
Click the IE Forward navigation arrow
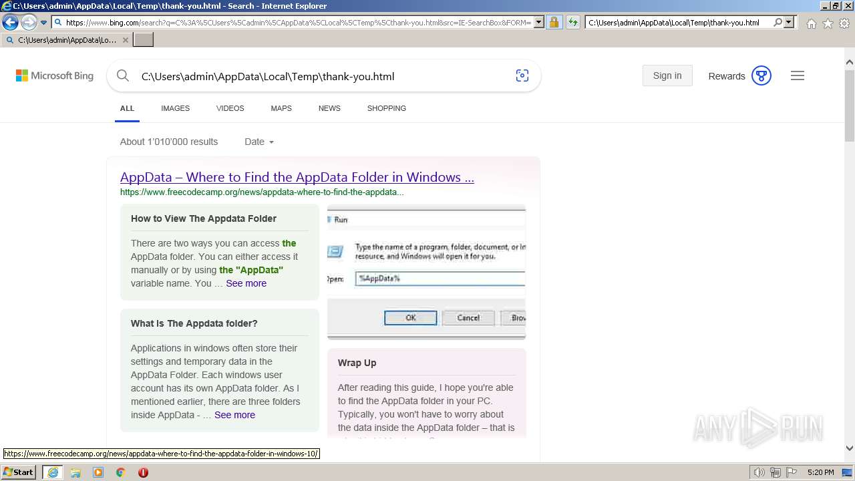tap(29, 23)
